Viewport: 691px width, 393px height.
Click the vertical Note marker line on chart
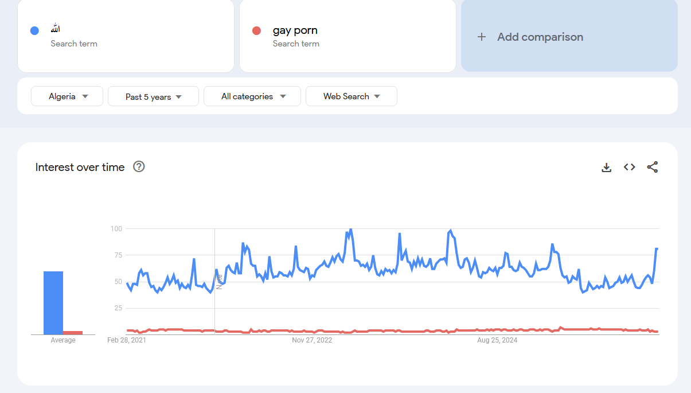point(215,281)
